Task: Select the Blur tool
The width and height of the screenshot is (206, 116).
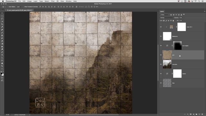Action: pyautogui.click(x=2, y=46)
